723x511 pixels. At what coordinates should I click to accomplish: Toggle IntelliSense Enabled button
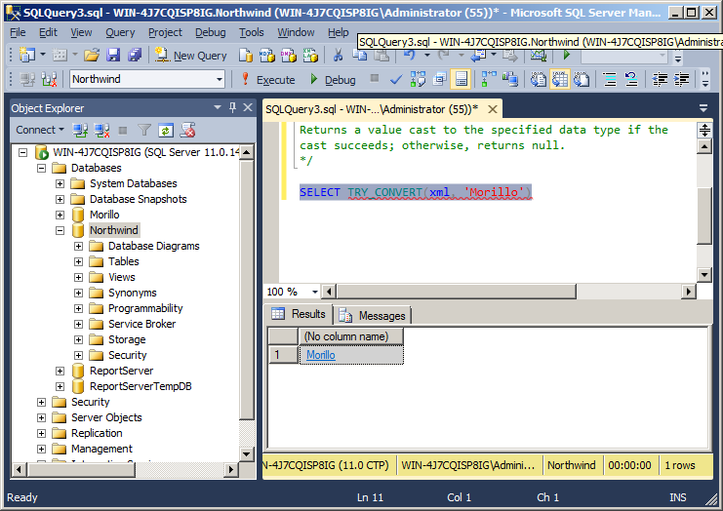point(462,79)
